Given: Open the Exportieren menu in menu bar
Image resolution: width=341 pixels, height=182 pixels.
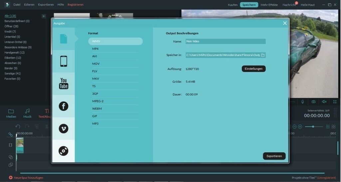Looking at the screenshot, I should (x=46, y=5).
